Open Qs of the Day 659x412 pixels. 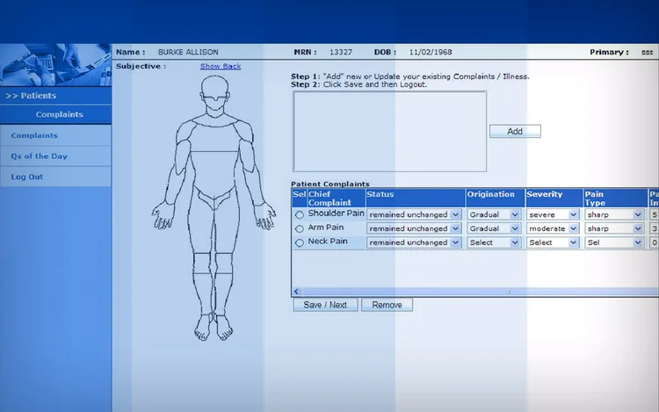[55, 156]
